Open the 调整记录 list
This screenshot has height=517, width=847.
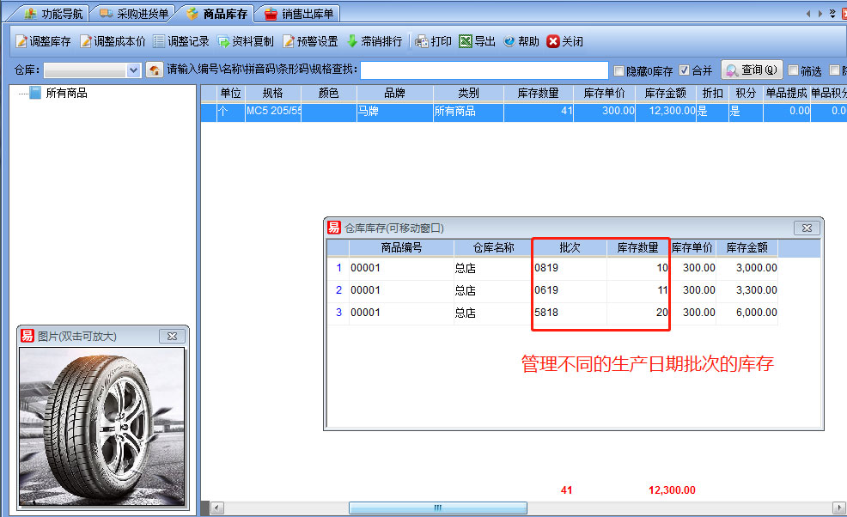pos(180,41)
